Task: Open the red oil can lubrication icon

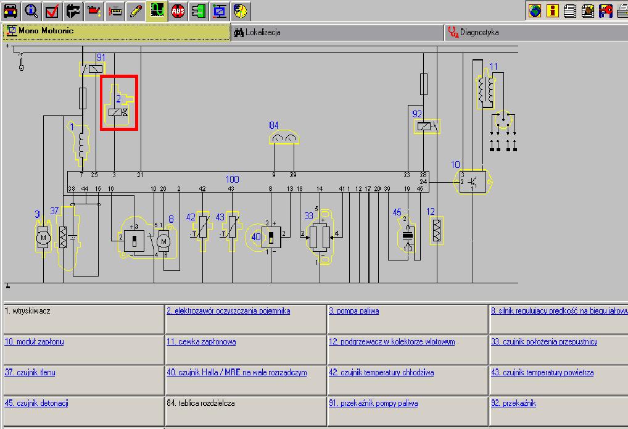Action: [94, 11]
